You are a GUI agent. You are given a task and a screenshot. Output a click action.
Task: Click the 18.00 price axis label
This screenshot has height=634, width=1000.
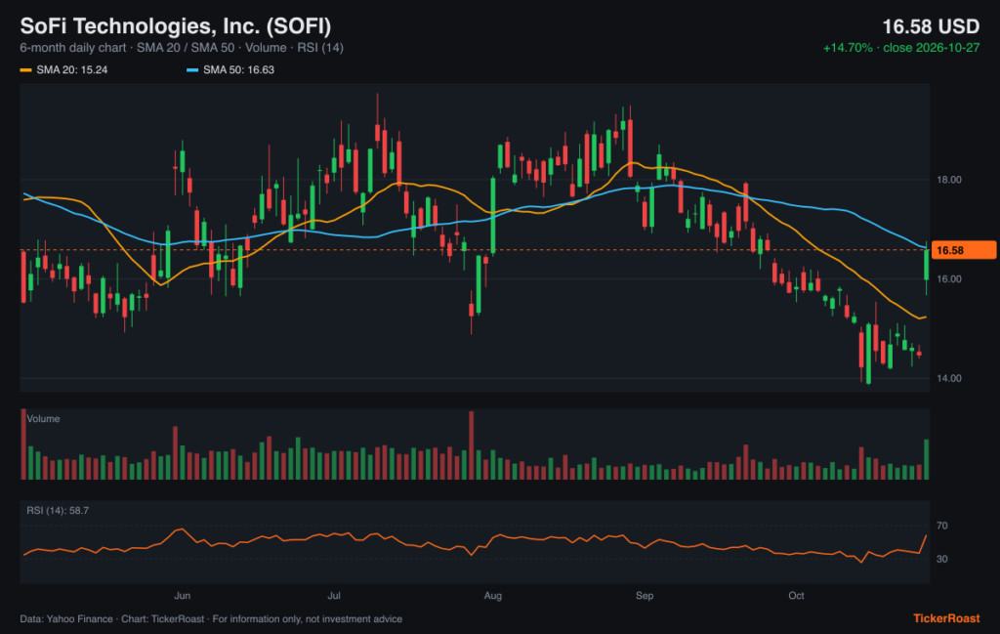click(949, 180)
